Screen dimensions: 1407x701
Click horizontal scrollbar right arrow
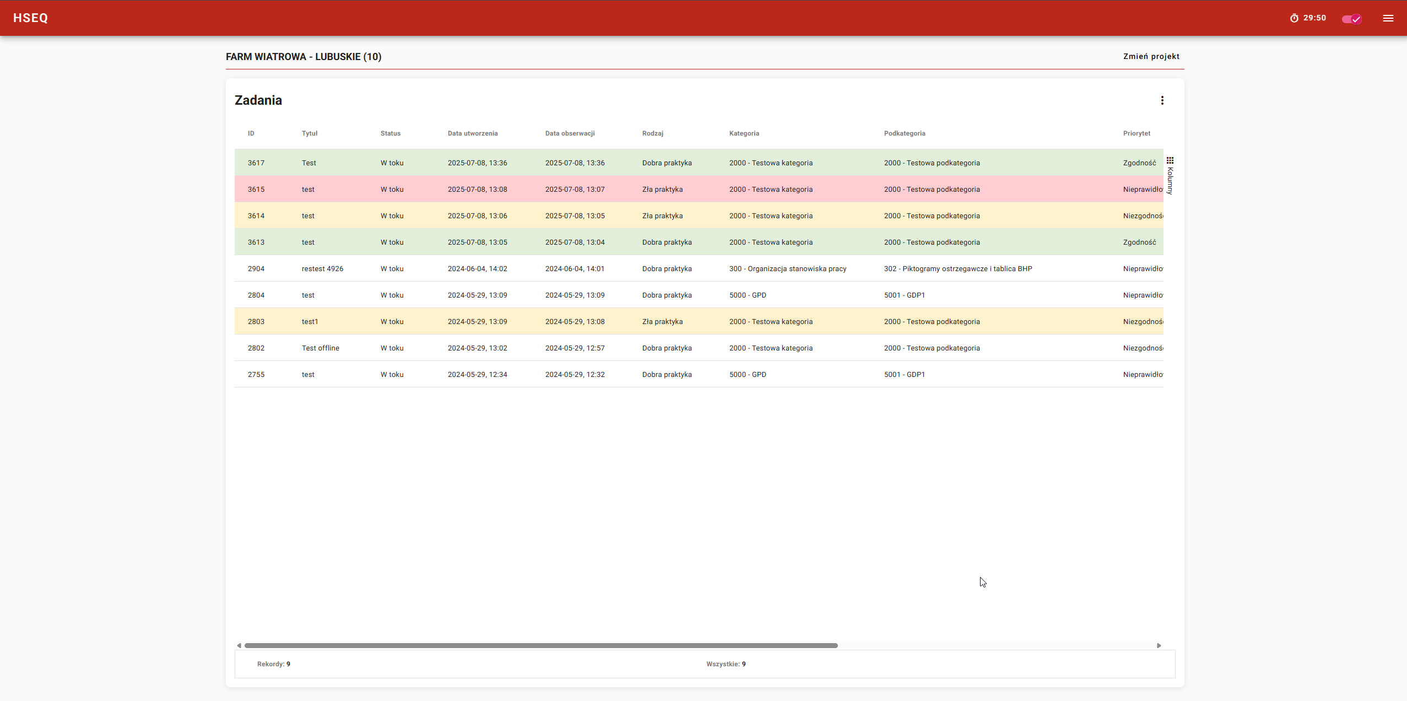click(1159, 645)
